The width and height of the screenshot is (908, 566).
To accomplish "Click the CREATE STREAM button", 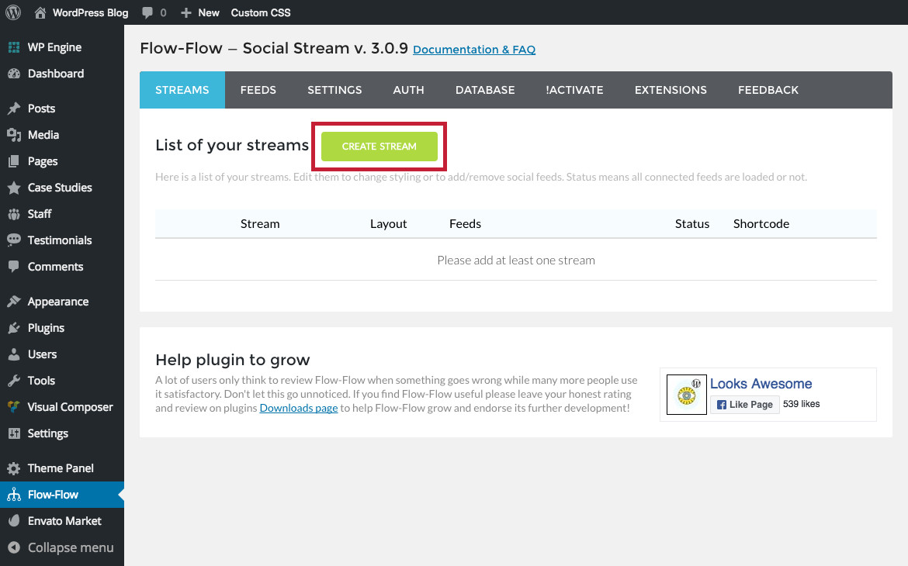I will coord(379,147).
